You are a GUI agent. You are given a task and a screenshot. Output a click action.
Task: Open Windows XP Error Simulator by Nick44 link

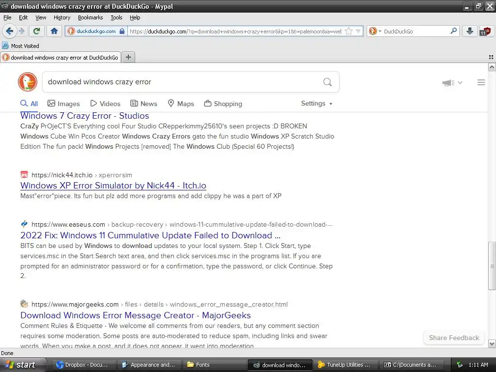[x=113, y=186]
